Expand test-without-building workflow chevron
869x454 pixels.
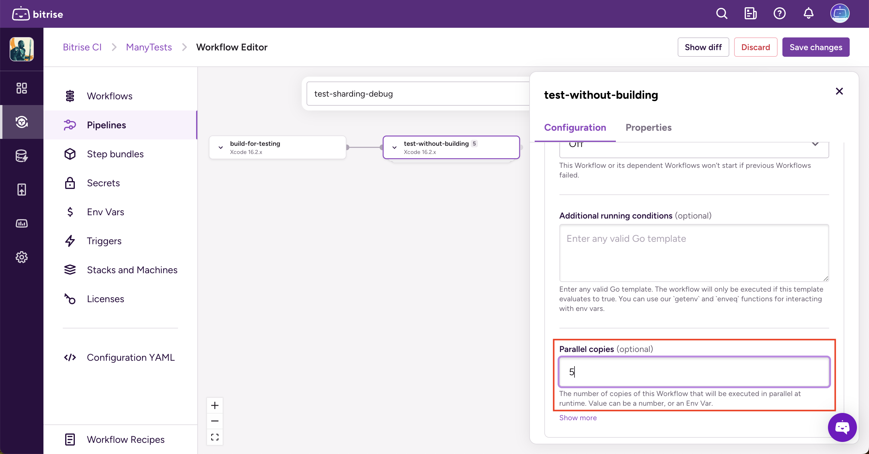[394, 148]
